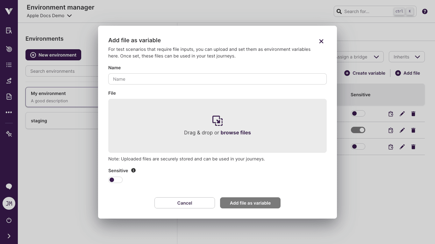The height and width of the screenshot is (244, 435).
Task: Expand the sidebar with the bottom chevron
Action: tap(9, 236)
